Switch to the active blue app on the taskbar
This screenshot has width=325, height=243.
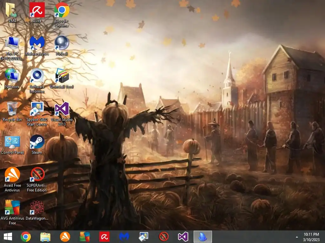coord(203,237)
